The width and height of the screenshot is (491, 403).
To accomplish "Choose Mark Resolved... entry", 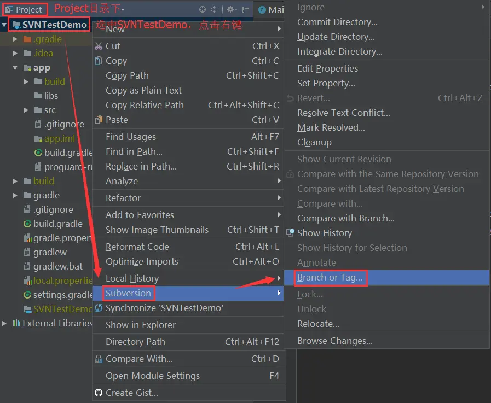I will [387, 127].
